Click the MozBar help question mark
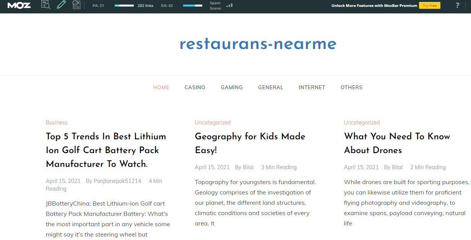Viewport: 471px width, 240px height. point(457,5)
